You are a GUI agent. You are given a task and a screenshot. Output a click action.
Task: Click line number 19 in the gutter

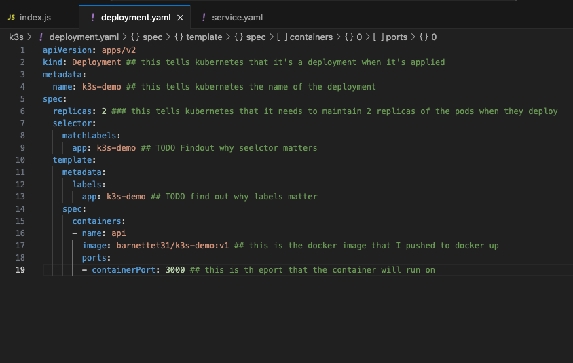click(20, 270)
